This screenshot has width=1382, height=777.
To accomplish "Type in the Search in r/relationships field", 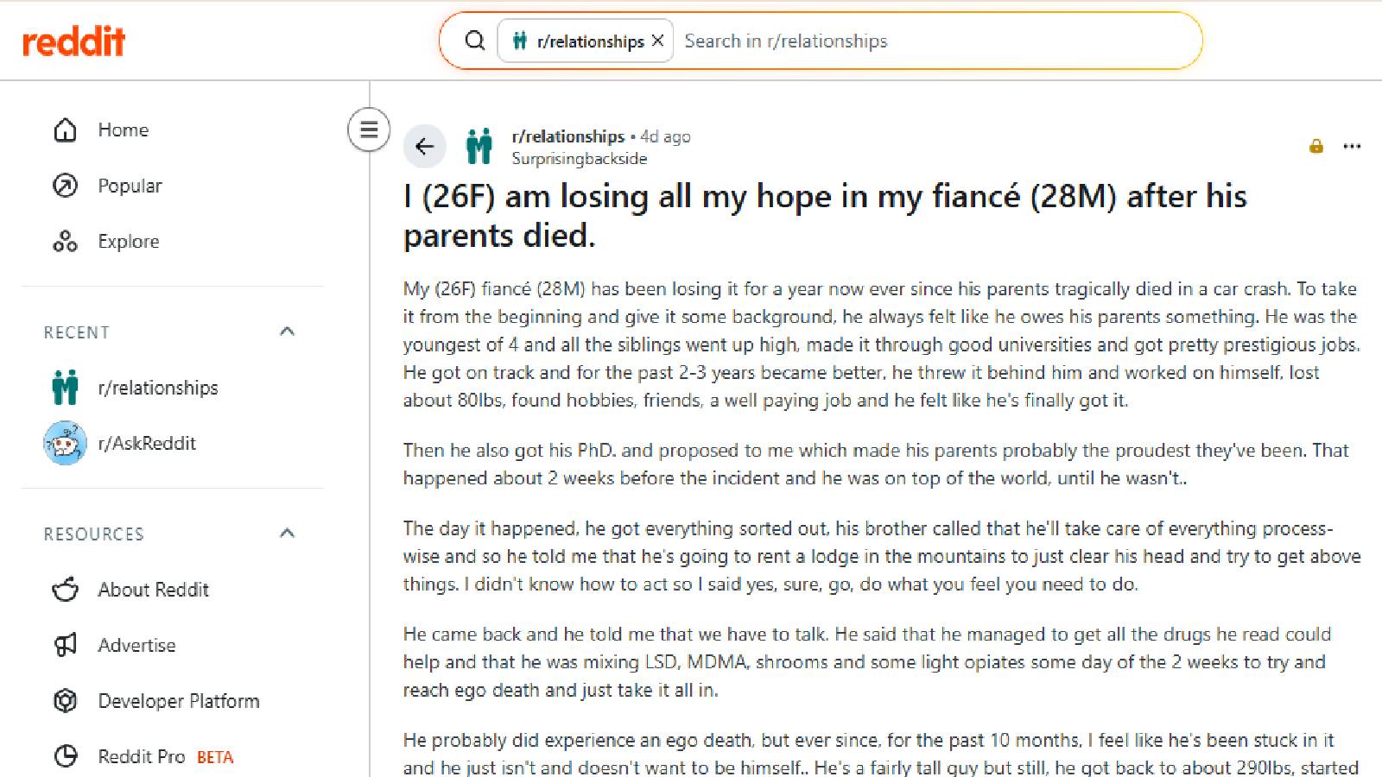I will click(x=933, y=41).
